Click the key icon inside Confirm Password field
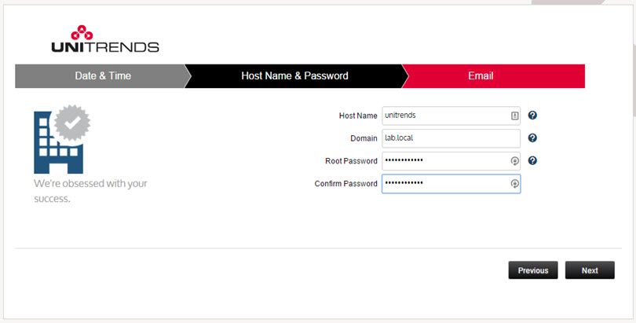Viewport: 636px width, 323px height. coord(514,184)
